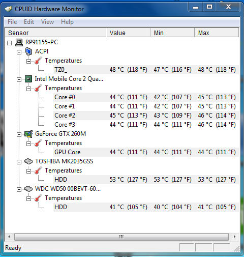The image size is (244, 257).
Task: Collapse the WDC WD50 00BEVT node
Action: pos(19,189)
